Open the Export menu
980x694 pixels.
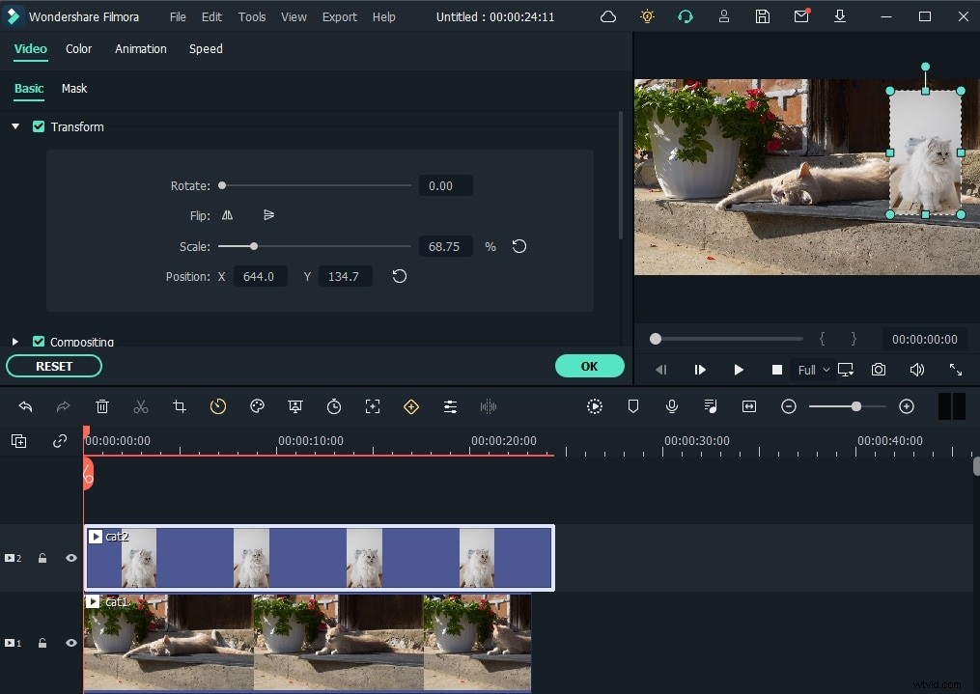[339, 16]
